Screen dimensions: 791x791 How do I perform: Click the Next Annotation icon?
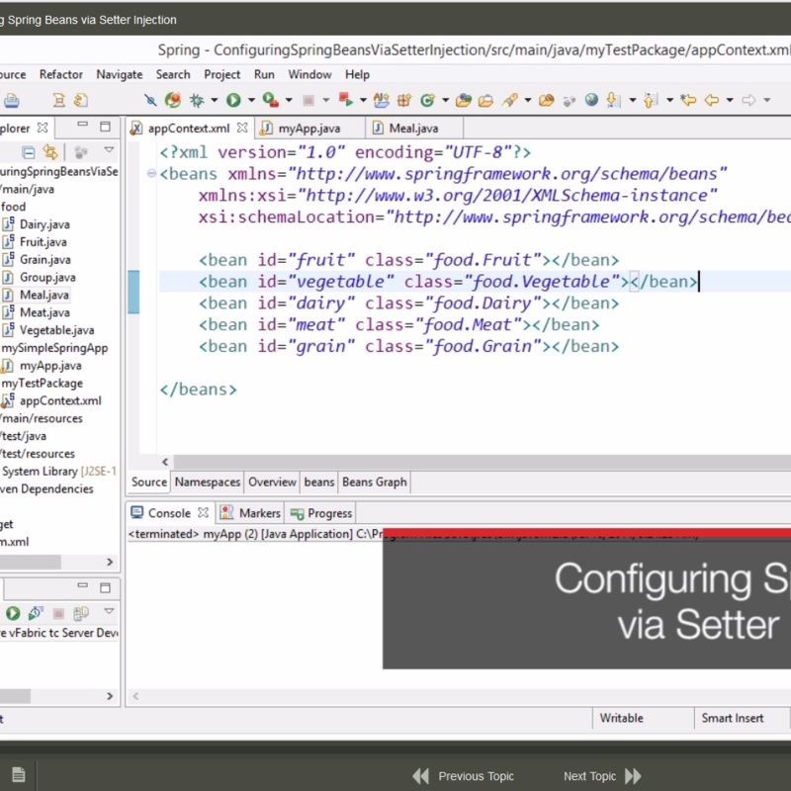coord(613,100)
